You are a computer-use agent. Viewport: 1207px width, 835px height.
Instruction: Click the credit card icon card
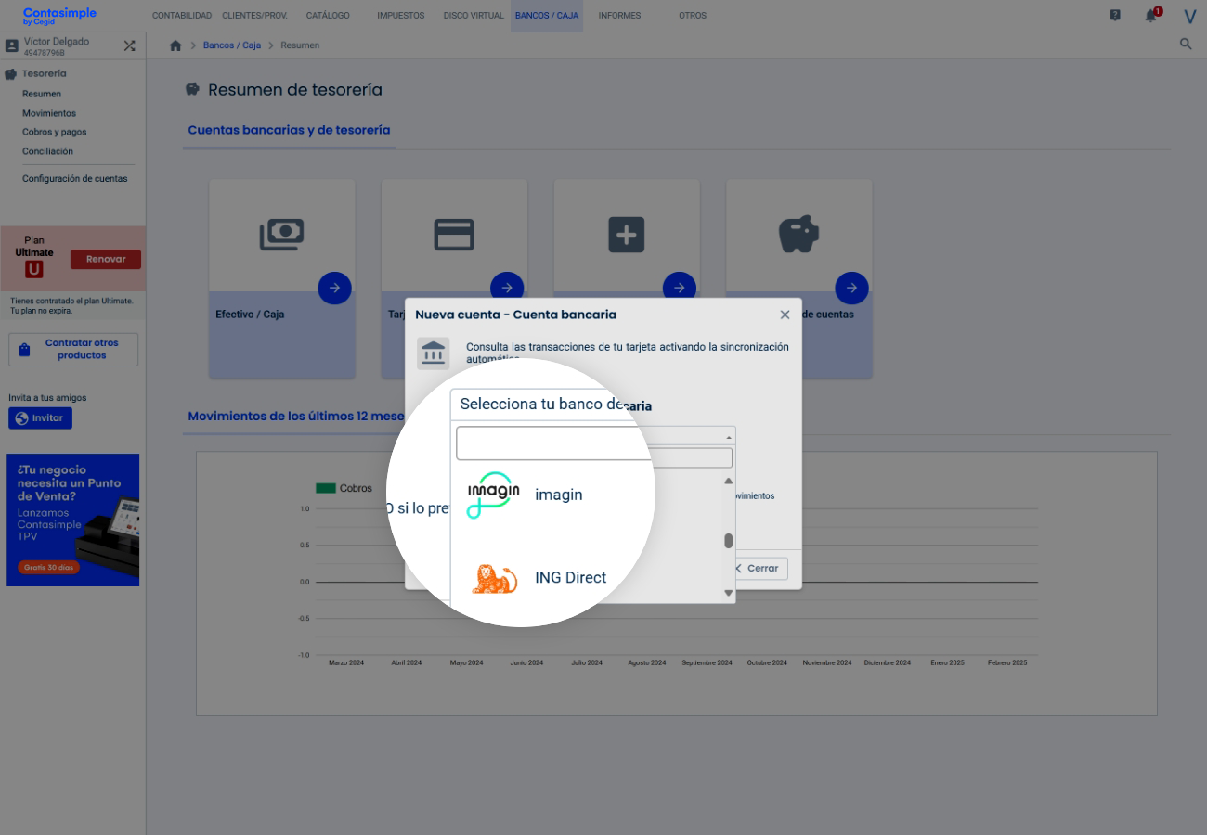[x=454, y=235]
